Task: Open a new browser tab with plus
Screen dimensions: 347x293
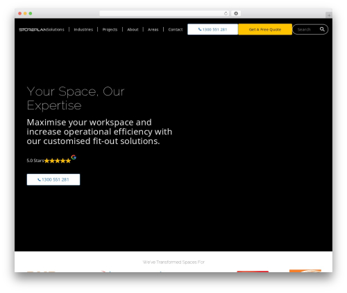Action: point(329,15)
